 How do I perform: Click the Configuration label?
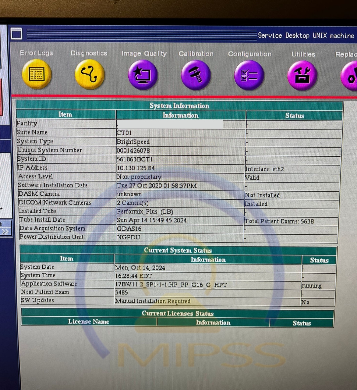[x=250, y=54]
